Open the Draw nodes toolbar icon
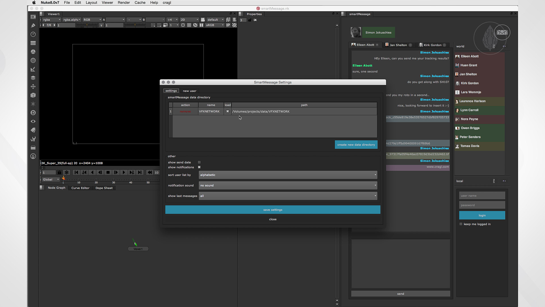 (x=33, y=26)
